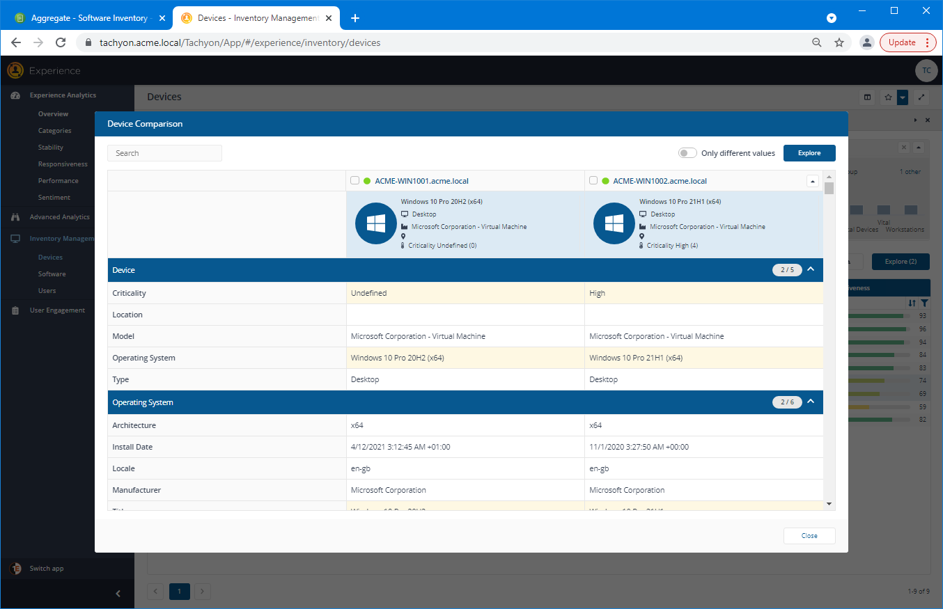Select the address bar URL
Image resolution: width=943 pixels, height=609 pixels.
240,42
